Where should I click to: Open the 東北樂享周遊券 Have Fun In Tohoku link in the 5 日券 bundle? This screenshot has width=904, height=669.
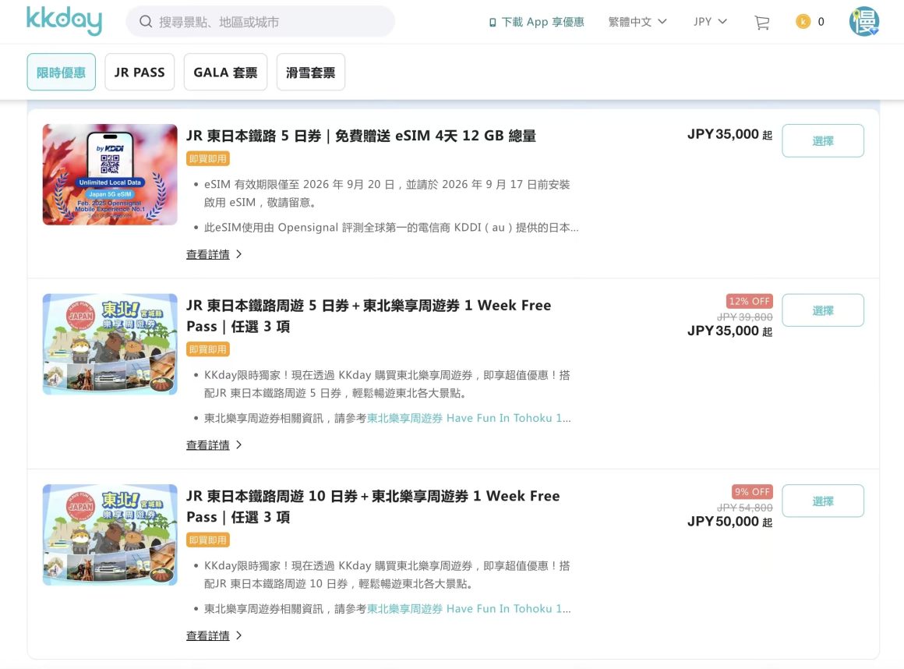coord(468,418)
